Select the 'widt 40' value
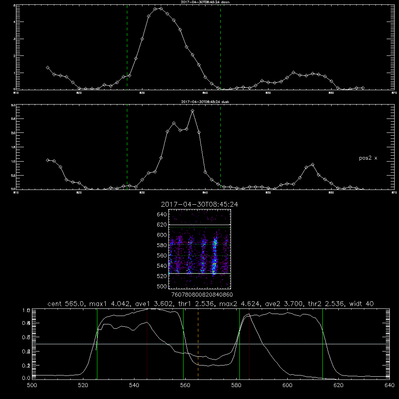This screenshot has width=399, height=399. (x=361, y=304)
